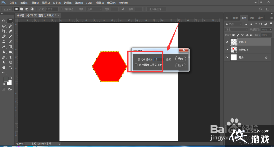Hide the 图层 1 layer visibility eye
The height and width of the screenshot is (147, 274).
[227, 42]
